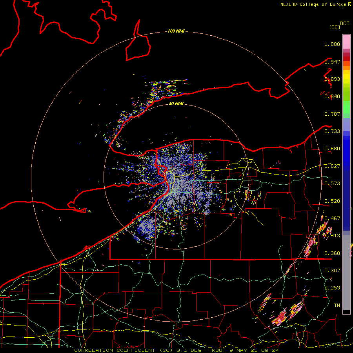Pick the bright green band of the color bar
This screenshot has width=353, height=353.
[346, 107]
